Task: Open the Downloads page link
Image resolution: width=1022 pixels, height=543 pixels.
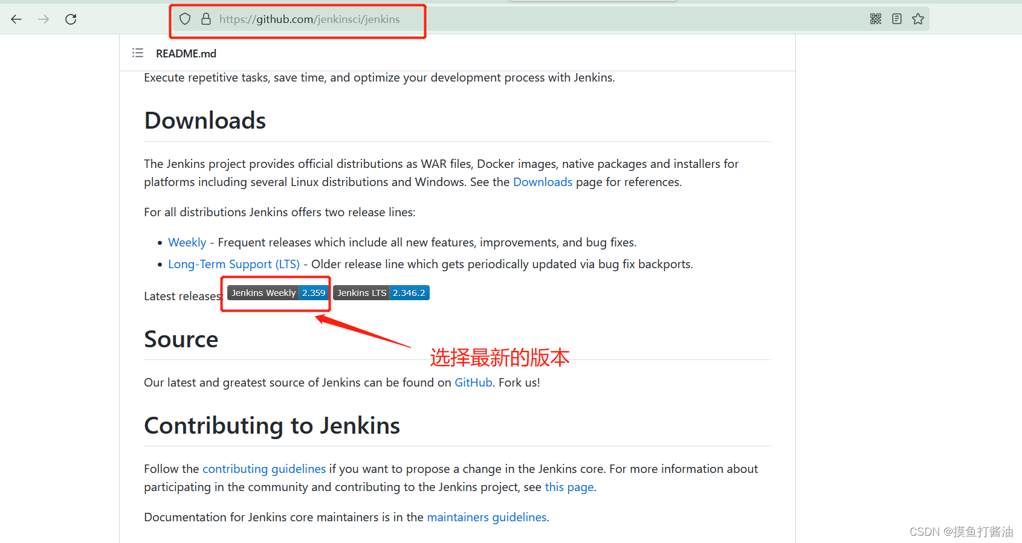Action: click(x=543, y=182)
